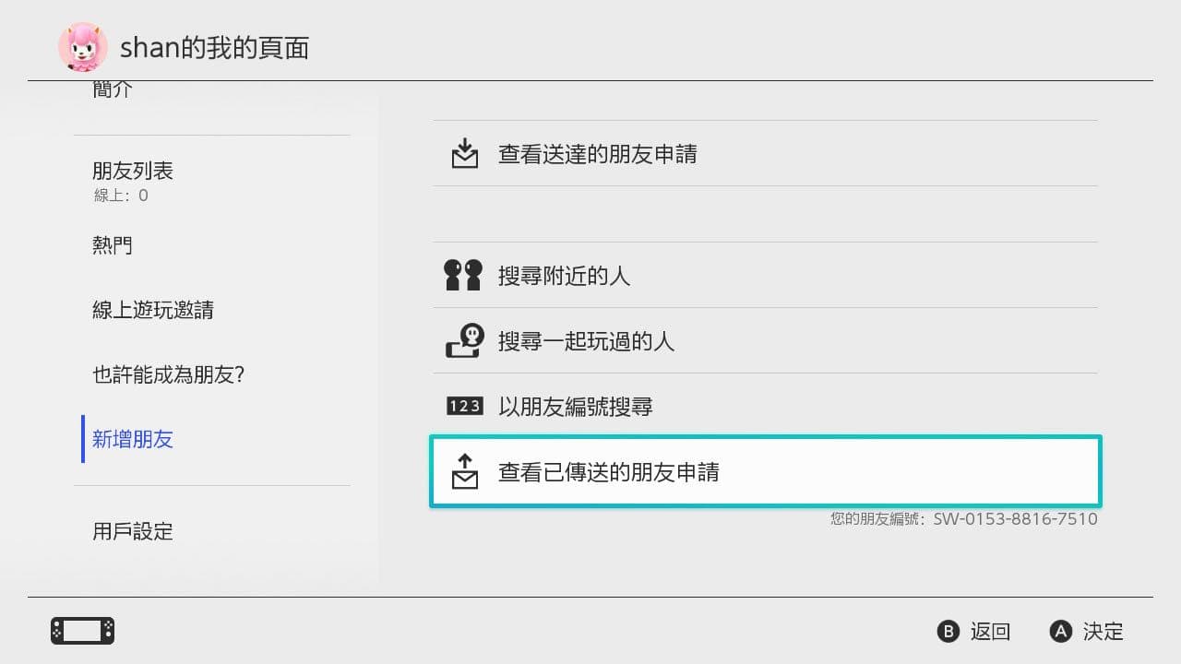Click the played-together users search icon
Image resolution: width=1181 pixels, height=664 pixels.
coord(465,340)
